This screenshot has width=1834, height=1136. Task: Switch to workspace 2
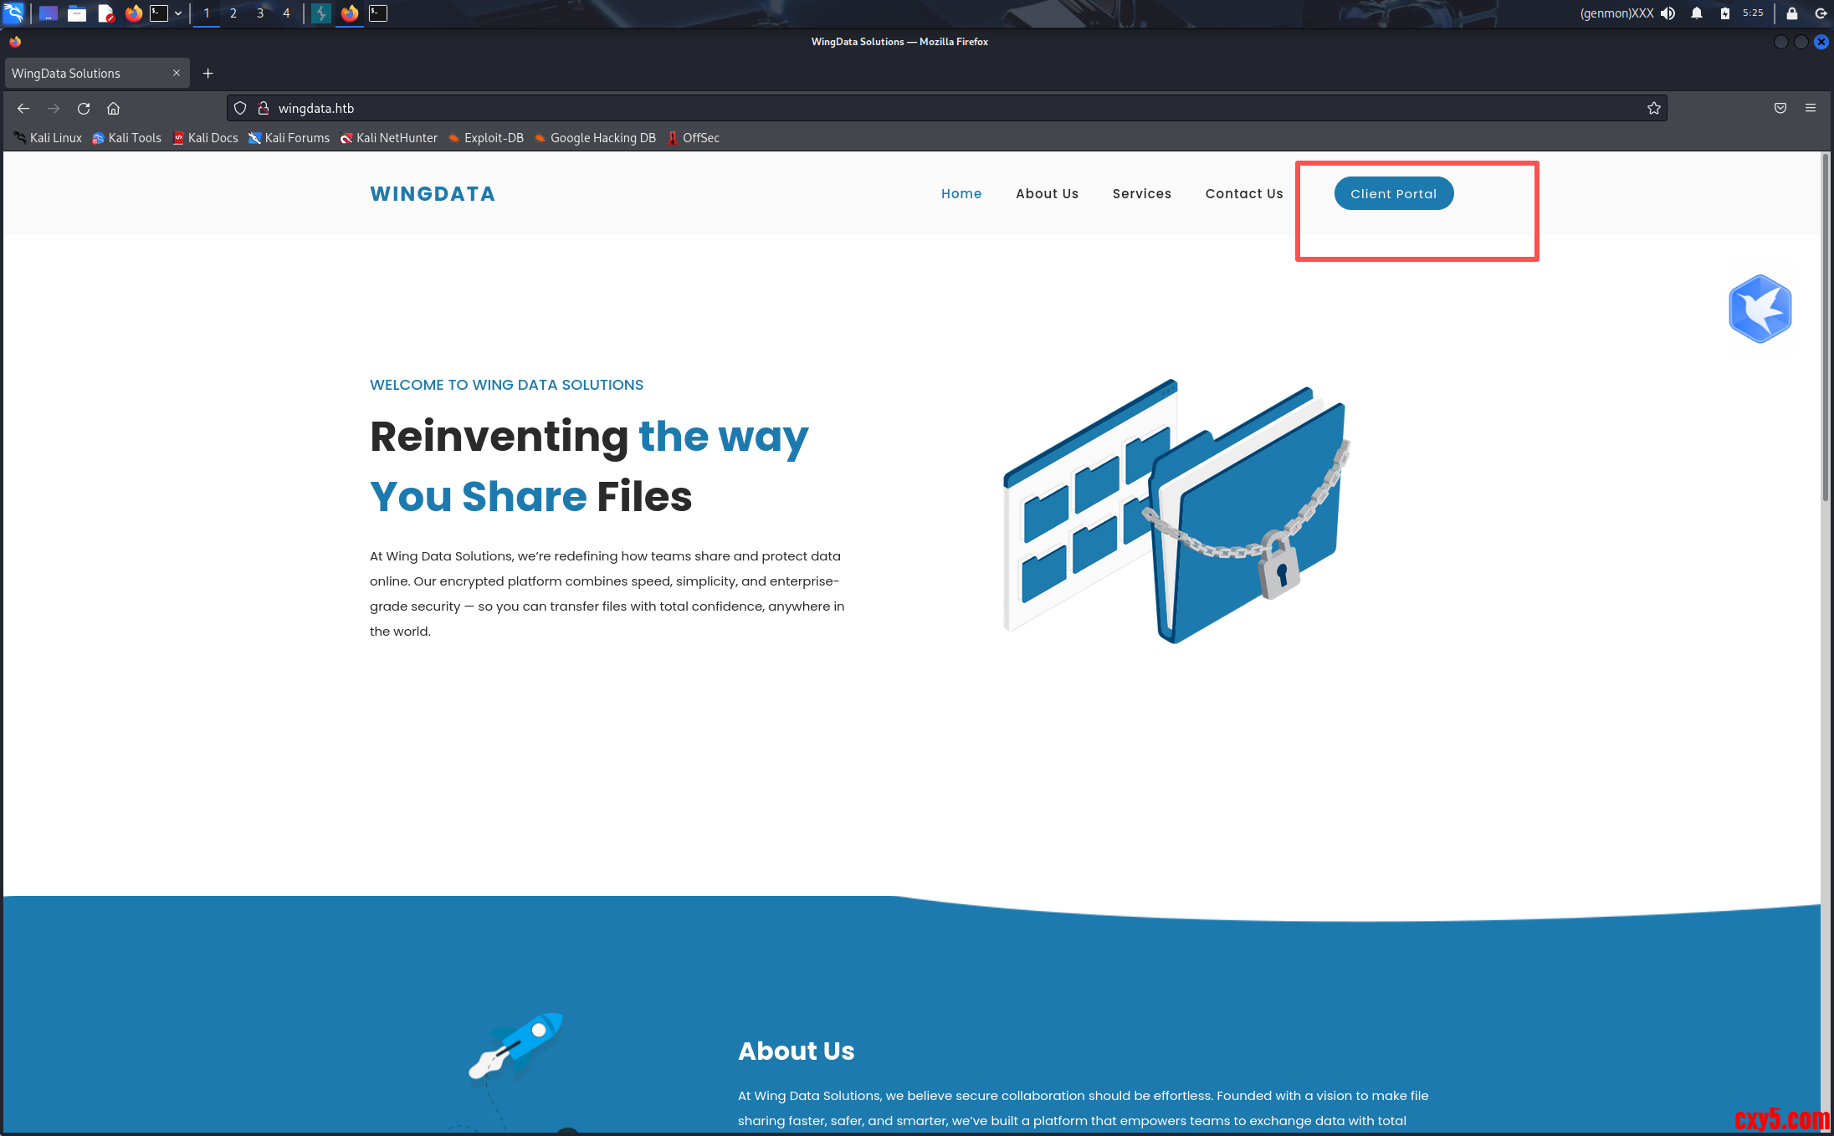[x=233, y=13]
